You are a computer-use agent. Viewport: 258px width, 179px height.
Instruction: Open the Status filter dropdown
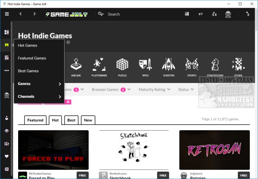tap(186, 89)
